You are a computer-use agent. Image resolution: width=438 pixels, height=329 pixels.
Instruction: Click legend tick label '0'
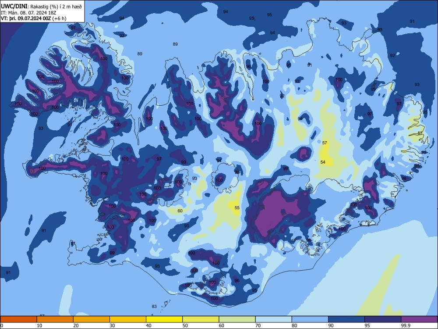(2, 325)
